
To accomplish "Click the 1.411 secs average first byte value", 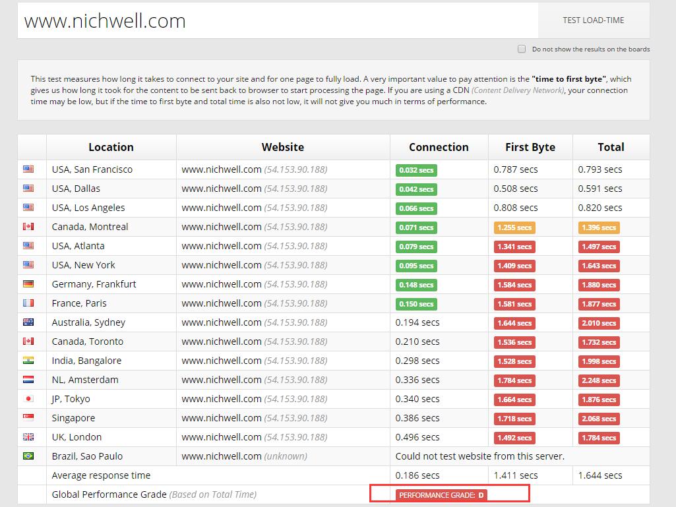I will 516,475.
